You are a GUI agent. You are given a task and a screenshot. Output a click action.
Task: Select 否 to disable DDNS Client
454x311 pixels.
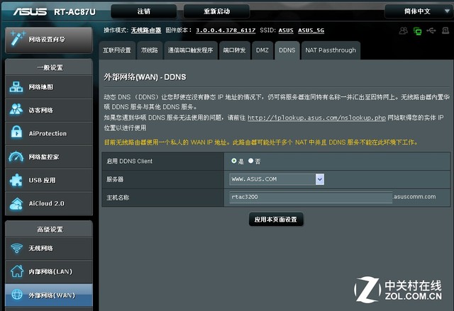(250, 161)
